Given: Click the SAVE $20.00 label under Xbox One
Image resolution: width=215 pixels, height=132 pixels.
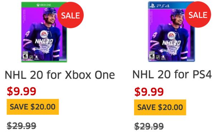Looking at the screenshot, I should coord(33,107).
